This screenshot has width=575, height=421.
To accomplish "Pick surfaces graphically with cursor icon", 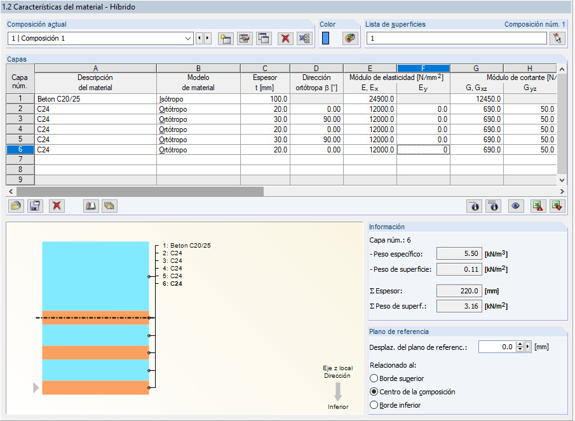I will point(557,38).
